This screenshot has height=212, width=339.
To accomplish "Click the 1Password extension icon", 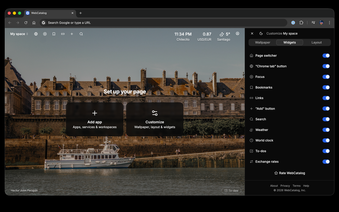I will pos(293,23).
